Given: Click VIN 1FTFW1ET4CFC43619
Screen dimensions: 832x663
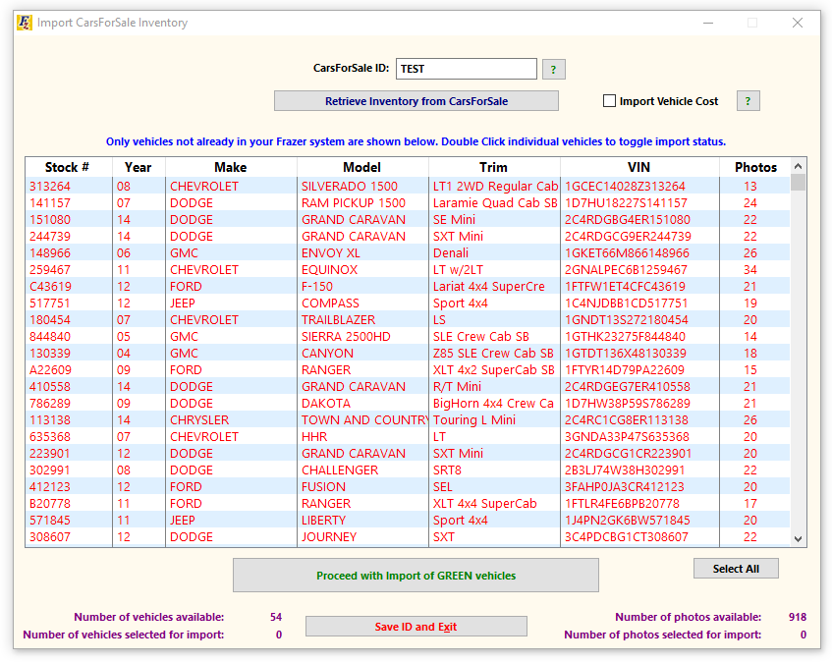Looking at the screenshot, I should click(x=625, y=287).
